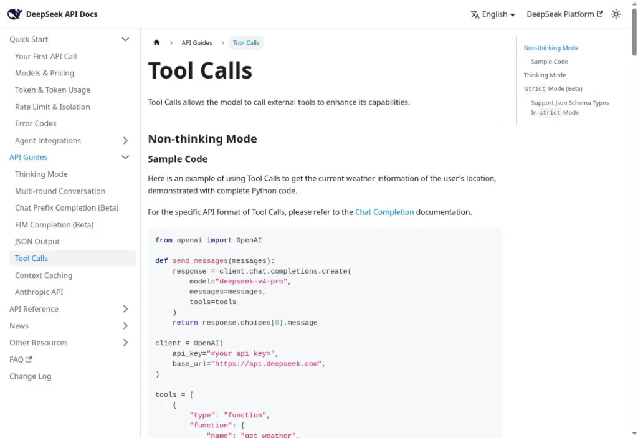The height and width of the screenshot is (438, 638).
Task: Open the Anthropic API page
Action: pyautogui.click(x=39, y=292)
